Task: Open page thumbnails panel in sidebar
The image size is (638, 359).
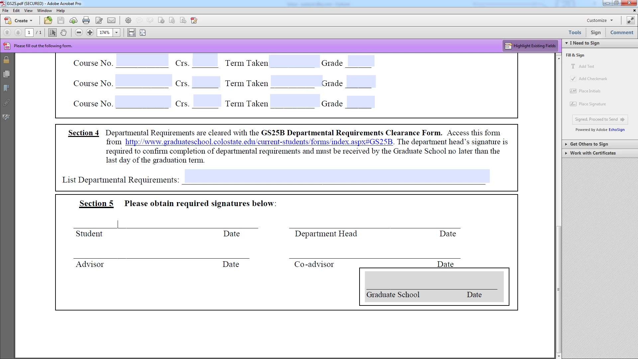Action: click(6, 74)
